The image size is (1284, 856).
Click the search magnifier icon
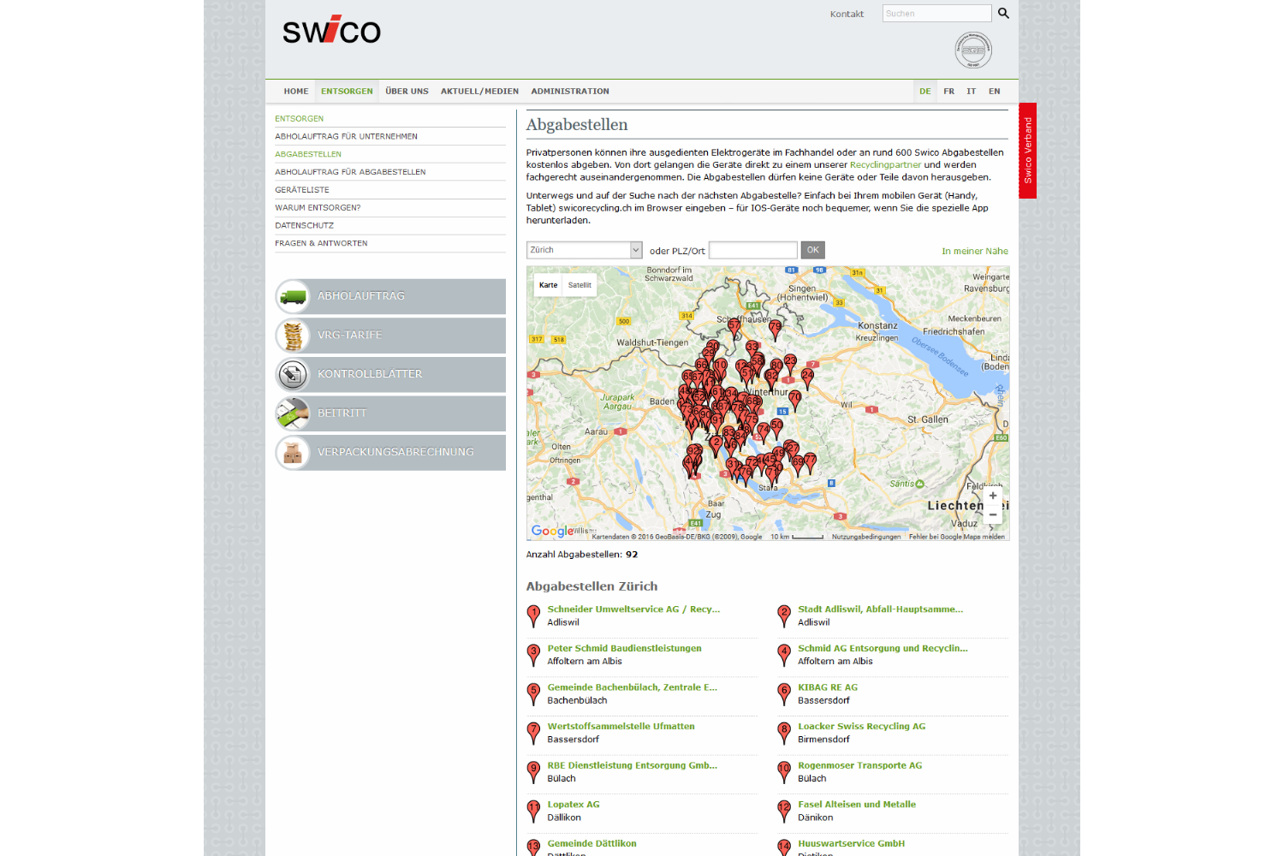click(x=1003, y=14)
